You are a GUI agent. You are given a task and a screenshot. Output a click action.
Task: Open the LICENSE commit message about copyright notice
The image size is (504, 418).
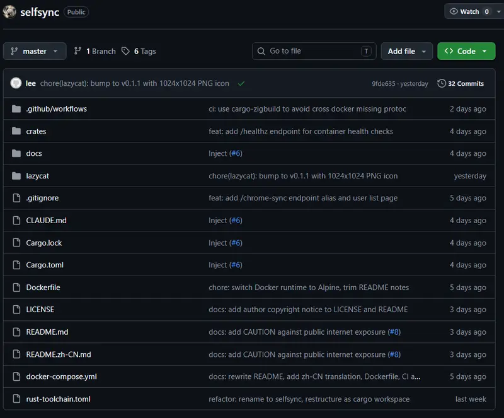point(308,310)
